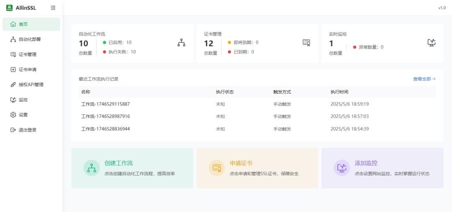The width and height of the screenshot is (452, 212).
Task: Click the logout icon next to 退出登录
Action: tap(13, 130)
